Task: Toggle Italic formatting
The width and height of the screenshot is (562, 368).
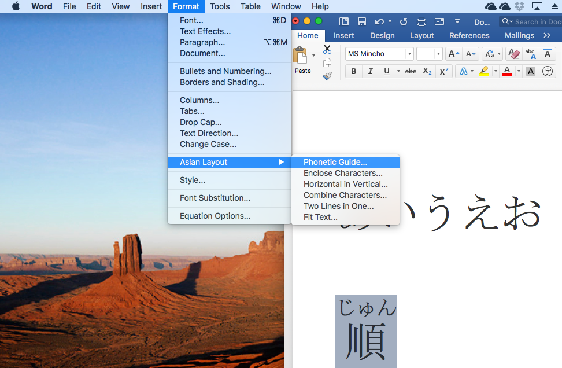Action: coord(370,71)
